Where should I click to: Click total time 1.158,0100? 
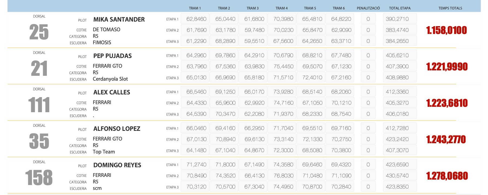(x=446, y=30)
